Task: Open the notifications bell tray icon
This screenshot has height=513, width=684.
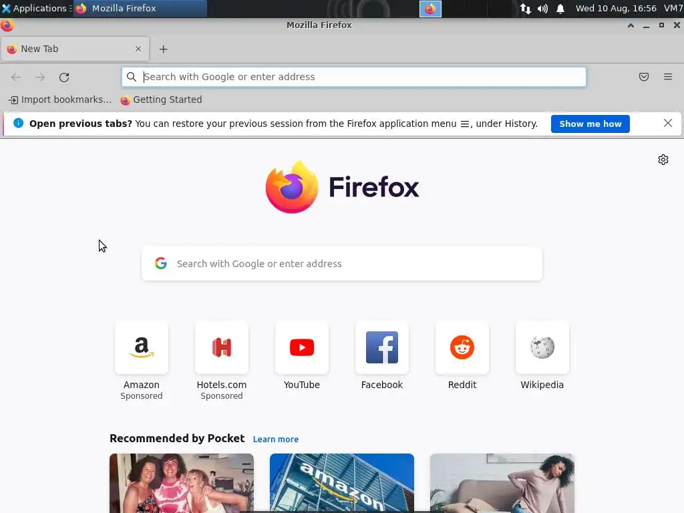Action: click(x=560, y=8)
